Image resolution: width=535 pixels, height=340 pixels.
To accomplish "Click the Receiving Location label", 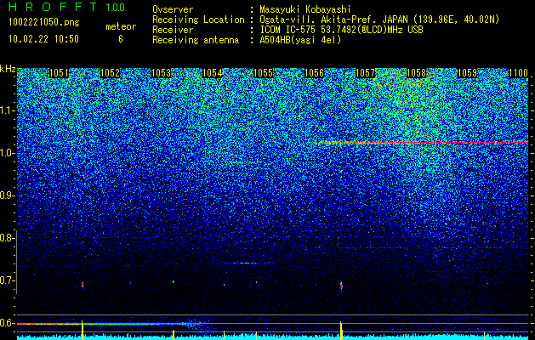I will pos(198,20).
